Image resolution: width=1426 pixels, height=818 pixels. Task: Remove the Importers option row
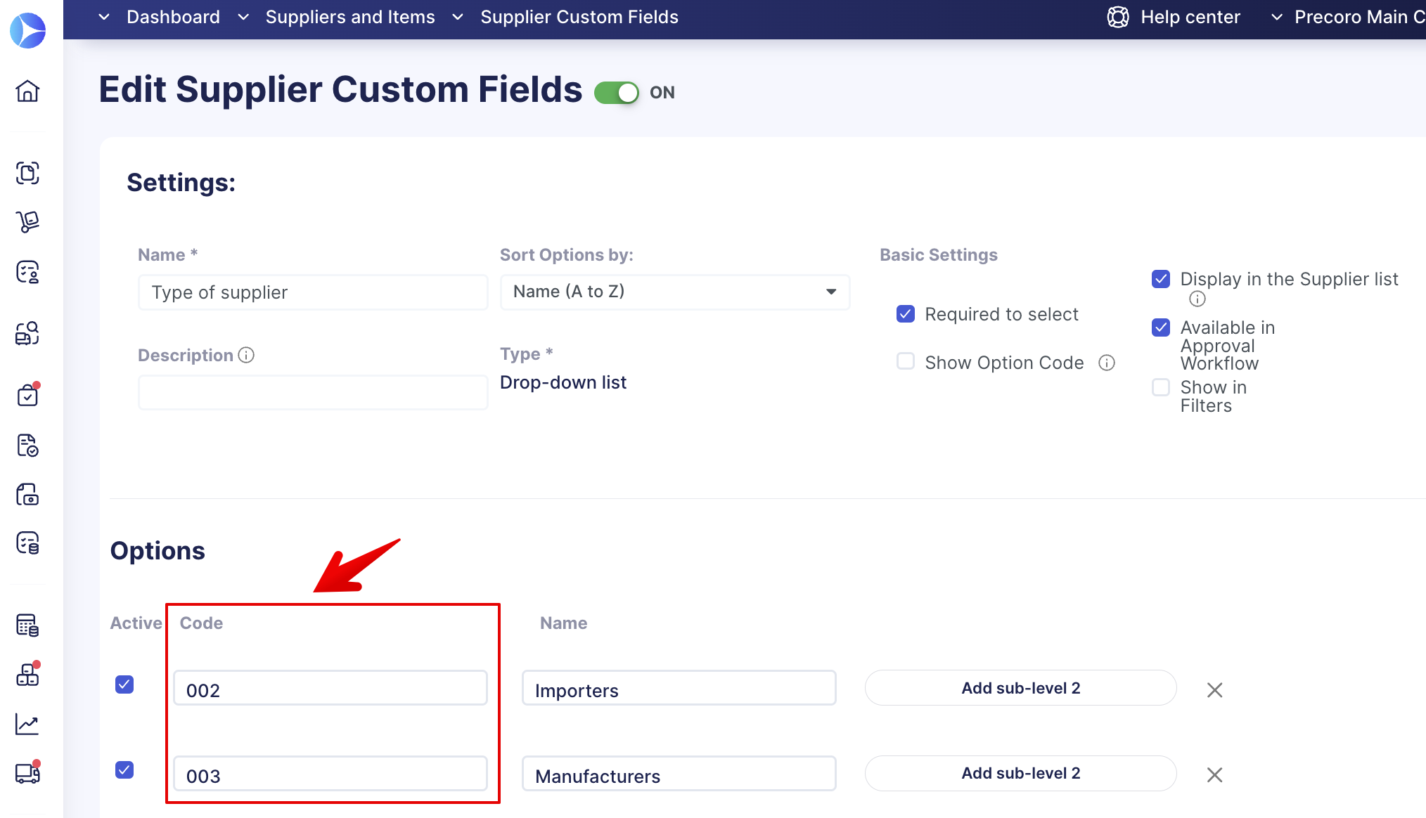(1214, 690)
